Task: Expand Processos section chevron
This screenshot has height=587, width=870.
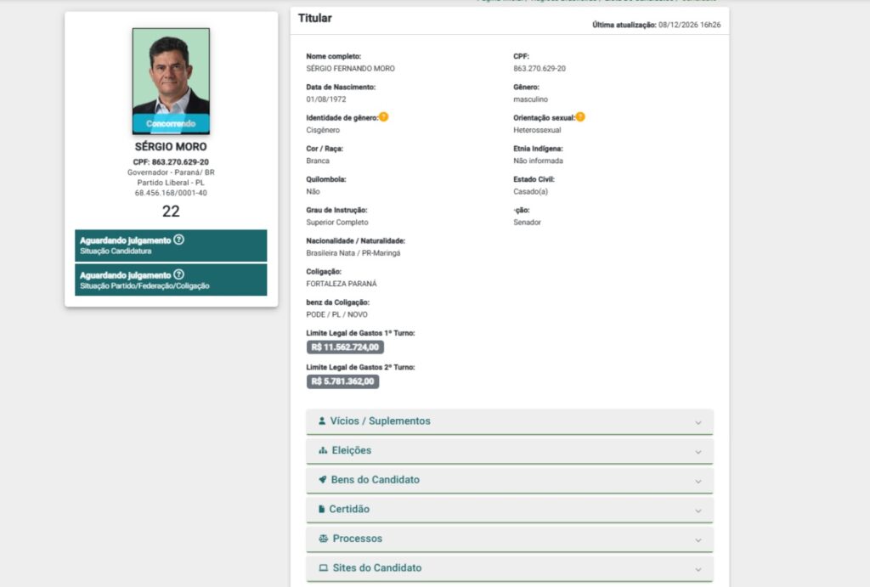Action: point(698,540)
